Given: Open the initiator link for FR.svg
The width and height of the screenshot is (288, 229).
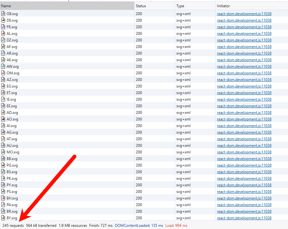Looking at the screenshot, I should [x=244, y=27].
